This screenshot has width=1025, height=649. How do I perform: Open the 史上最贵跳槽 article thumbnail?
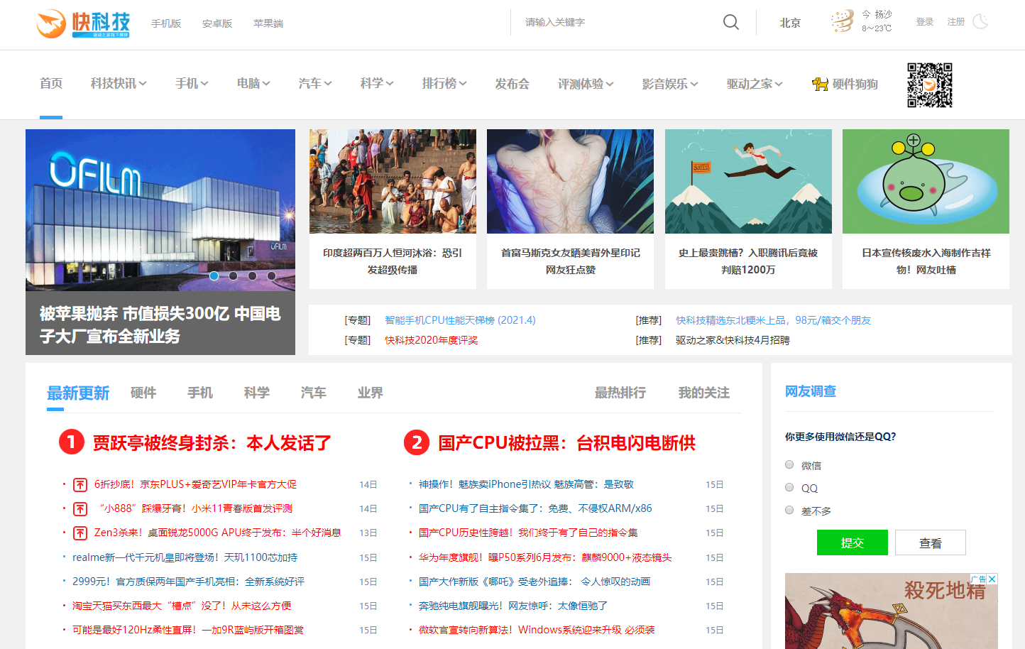(x=748, y=181)
